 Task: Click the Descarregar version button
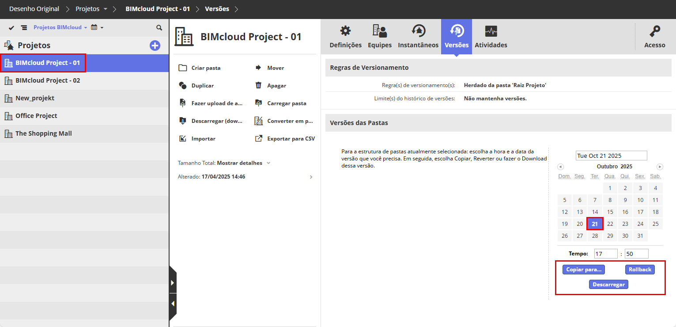click(x=608, y=285)
